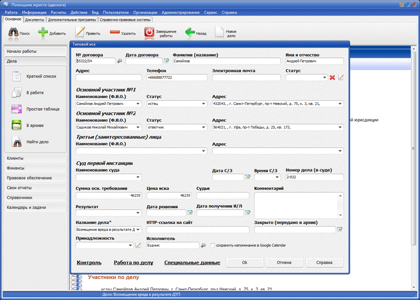This screenshot has height=300, width=420.
Task: Click the green plus Добавить icon
Action: [43, 33]
